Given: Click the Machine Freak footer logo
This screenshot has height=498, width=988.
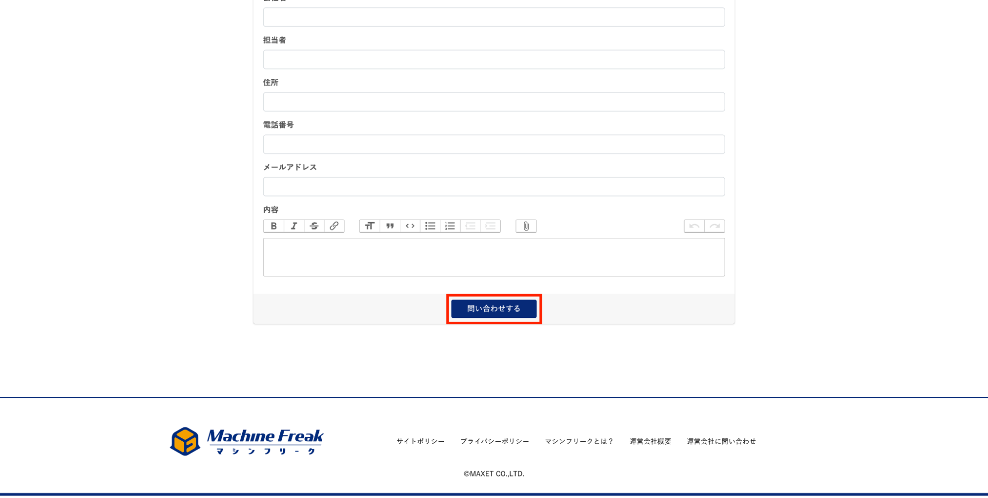Looking at the screenshot, I should point(246,441).
